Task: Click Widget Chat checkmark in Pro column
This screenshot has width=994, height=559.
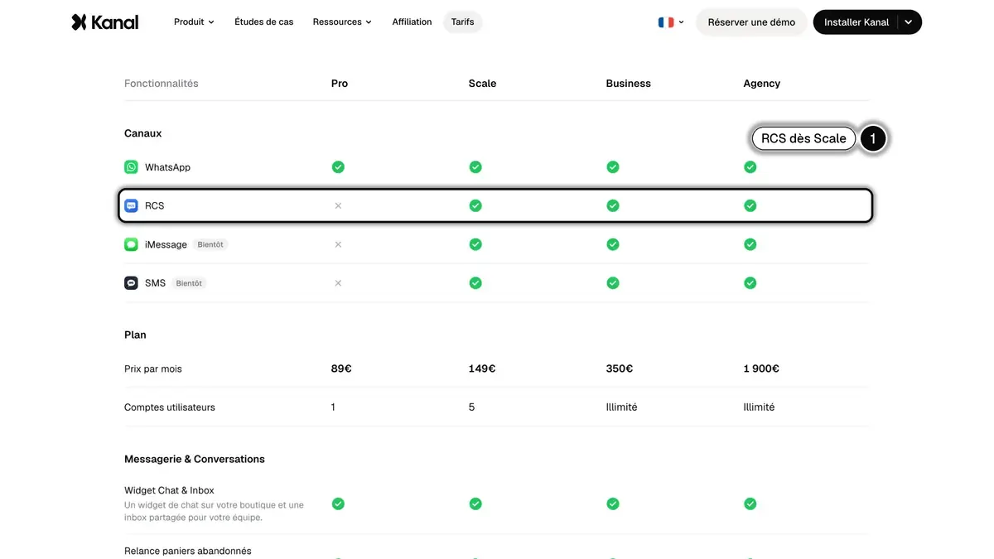Action: (338, 504)
